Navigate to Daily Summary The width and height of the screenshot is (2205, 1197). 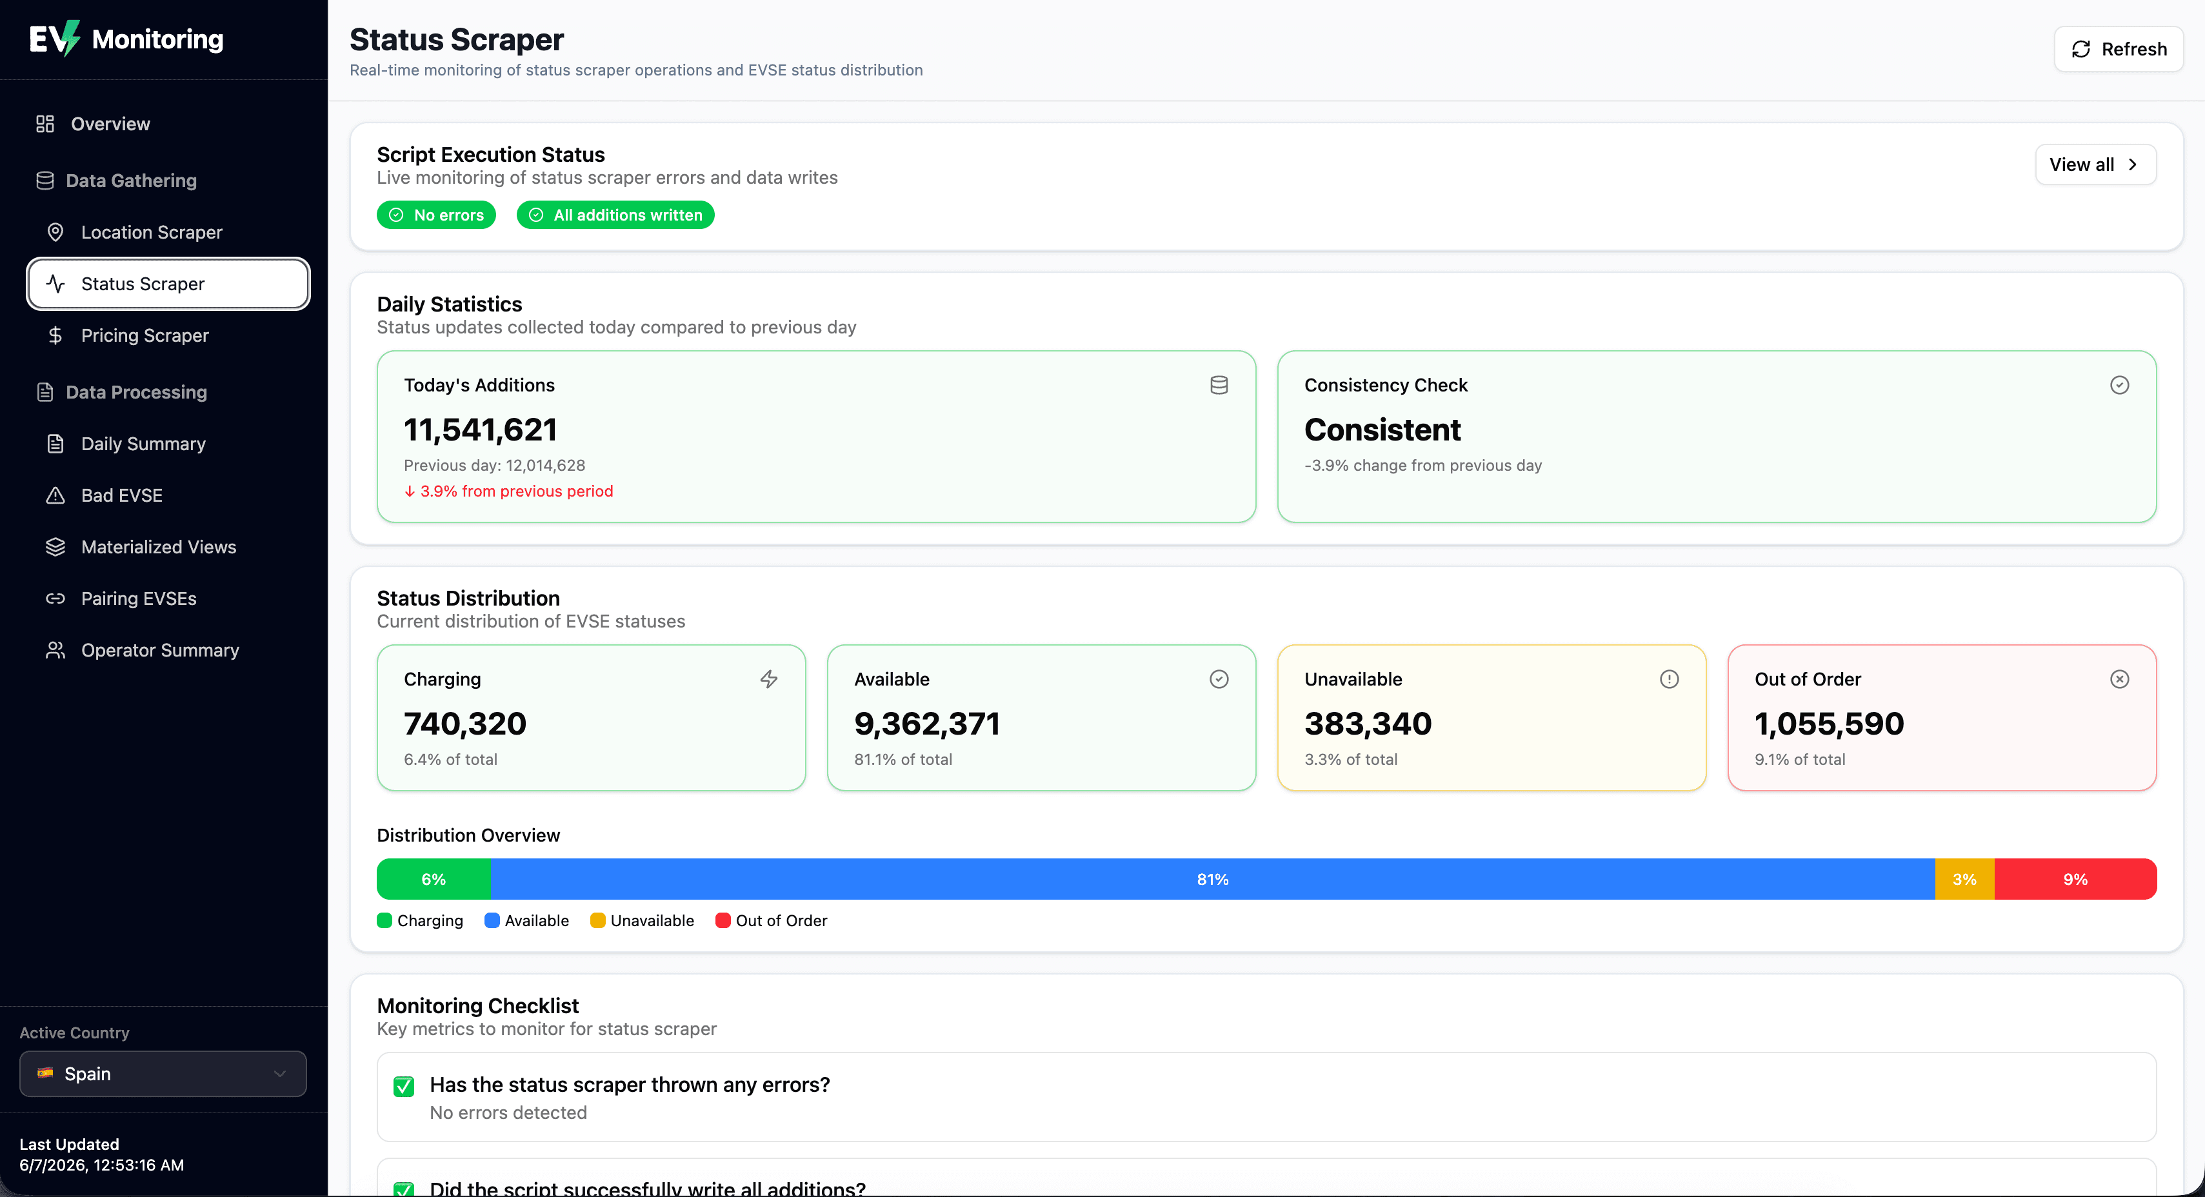[168, 443]
